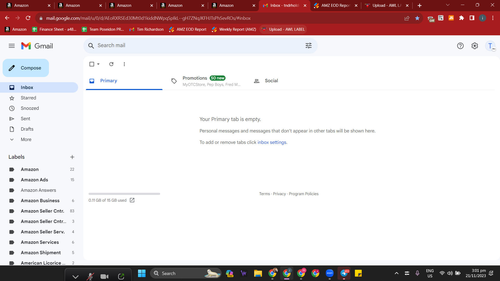Create a new label with plus icon
Viewport: 500px width, 281px height.
tap(72, 157)
